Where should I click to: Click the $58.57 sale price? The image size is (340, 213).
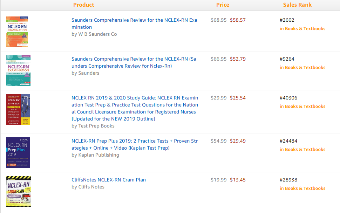tap(238, 20)
